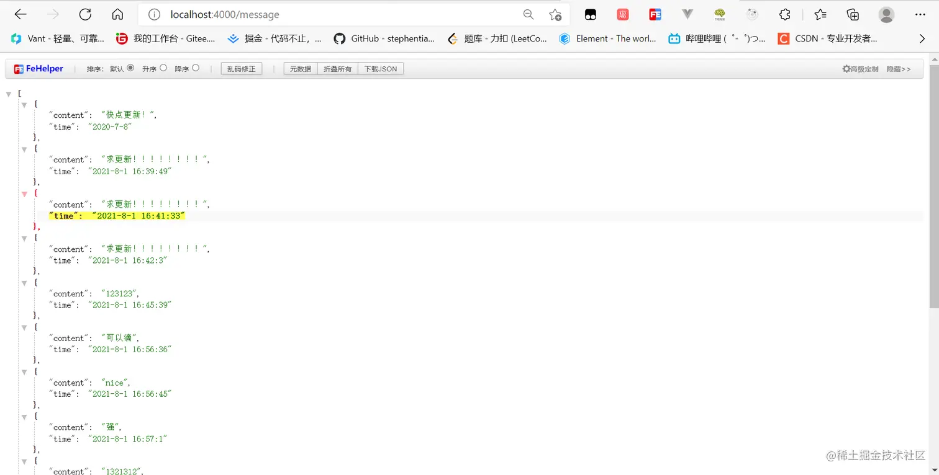Screen dimensions: 939x475
Task: Open the Element bookmark
Action: pyautogui.click(x=607, y=38)
